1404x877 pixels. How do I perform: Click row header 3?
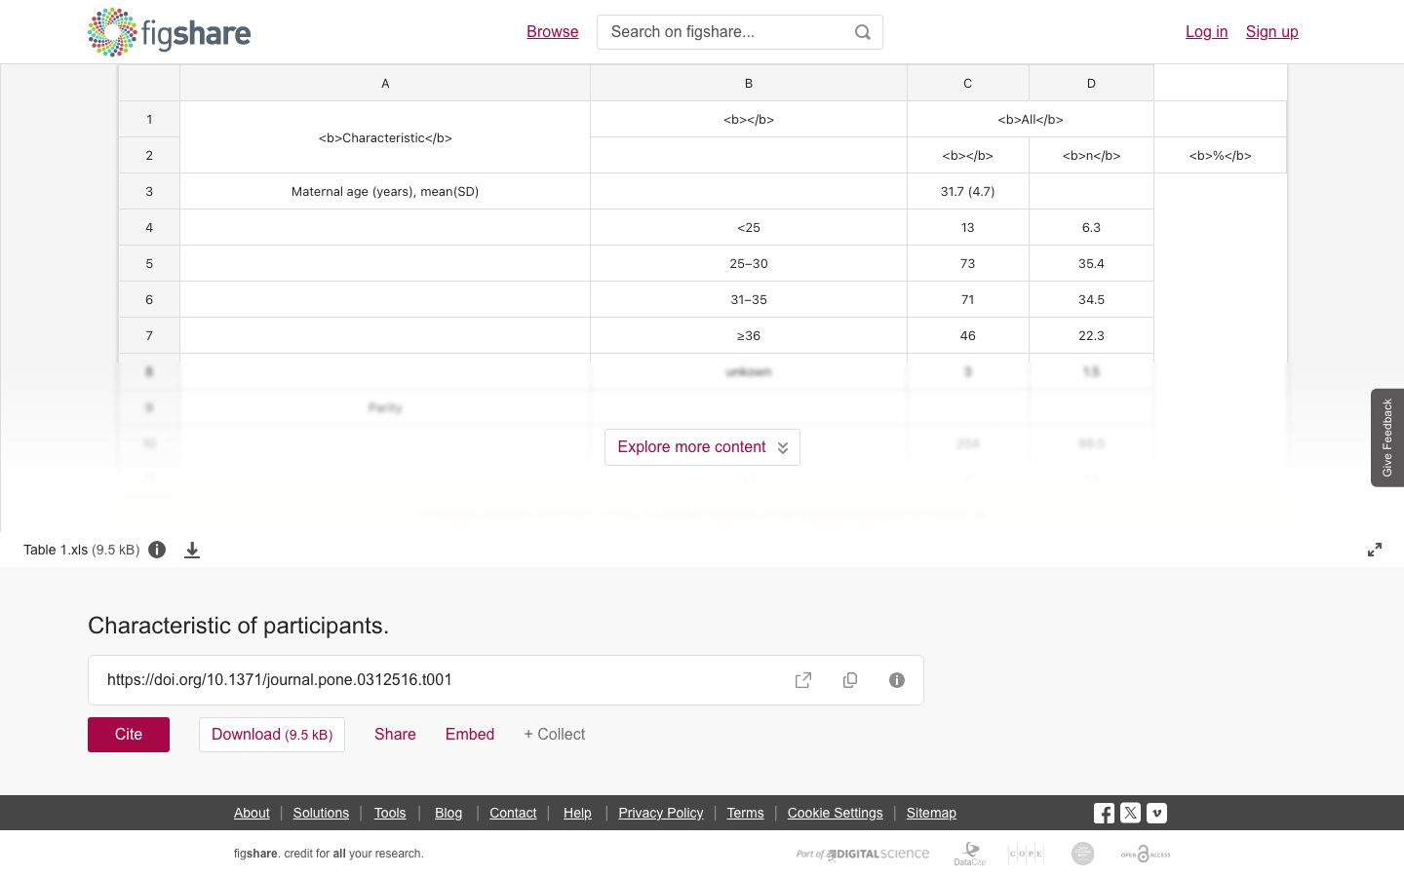pos(149,192)
